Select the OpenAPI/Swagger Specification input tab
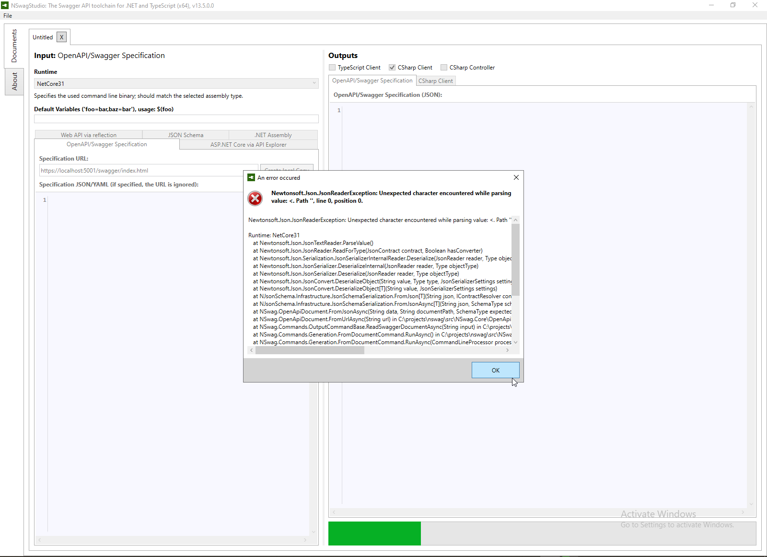 pyautogui.click(x=107, y=144)
